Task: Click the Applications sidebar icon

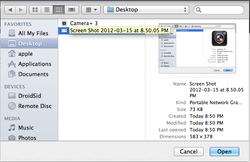Action: point(12,64)
